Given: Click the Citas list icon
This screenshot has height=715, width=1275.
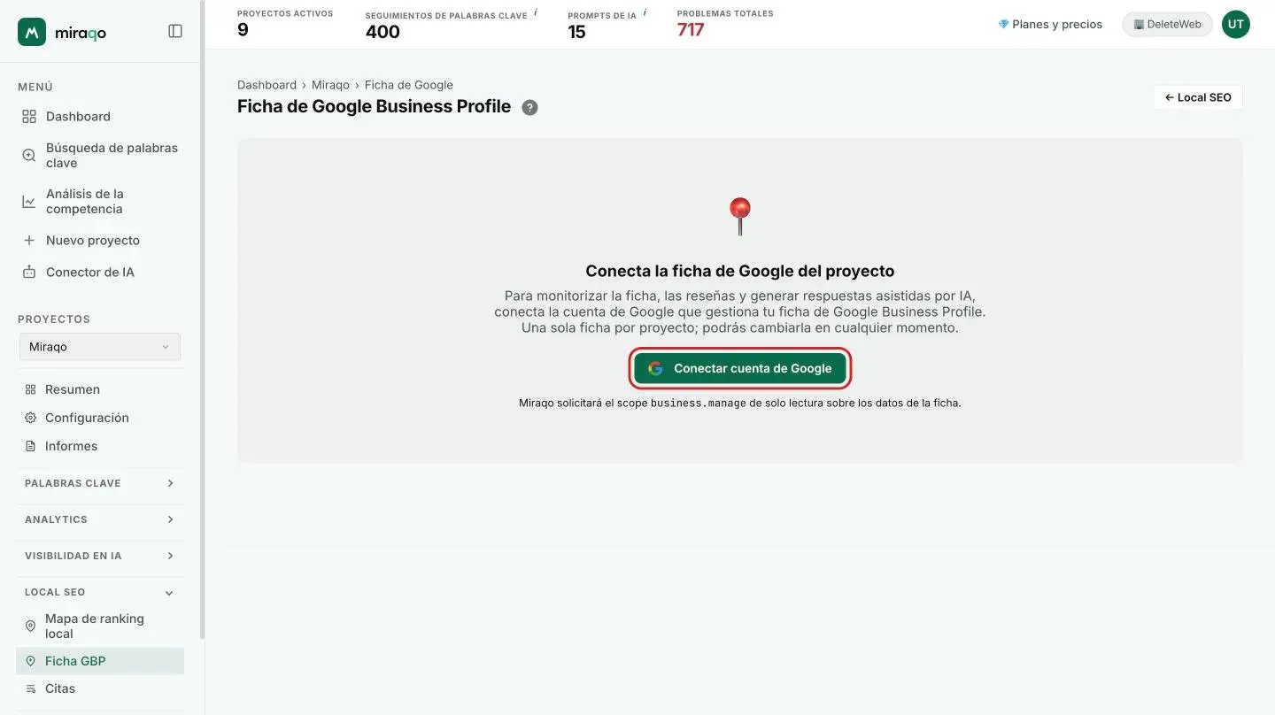Looking at the screenshot, I should (x=31, y=688).
